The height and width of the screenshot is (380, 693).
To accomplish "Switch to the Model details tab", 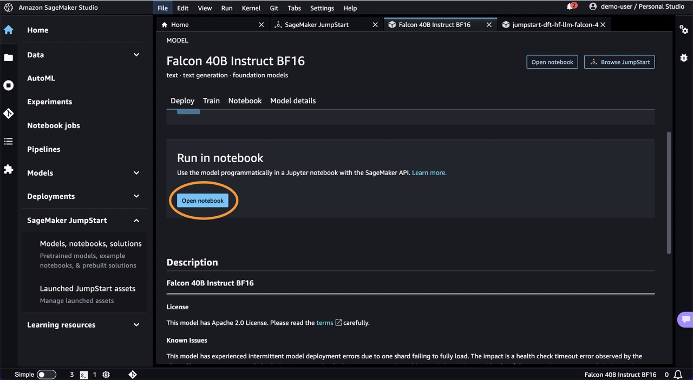I will [293, 101].
